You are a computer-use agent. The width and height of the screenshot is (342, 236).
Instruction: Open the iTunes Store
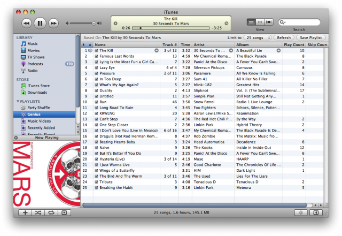coord(38,86)
